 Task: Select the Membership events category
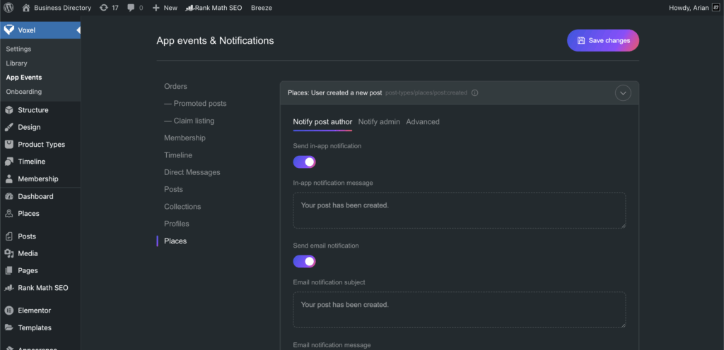[x=185, y=138]
